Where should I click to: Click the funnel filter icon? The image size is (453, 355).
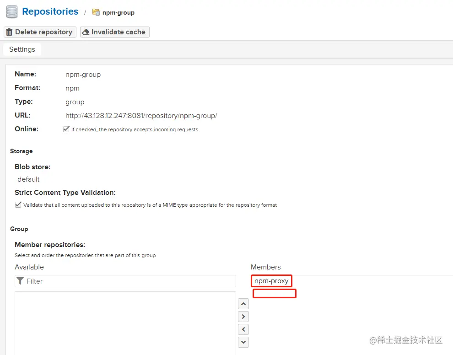click(x=20, y=281)
